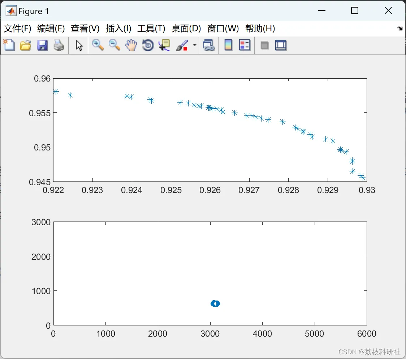The width and height of the screenshot is (406, 359).
Task: Activate the Zoom Out magnifier tool
Action: (114, 45)
